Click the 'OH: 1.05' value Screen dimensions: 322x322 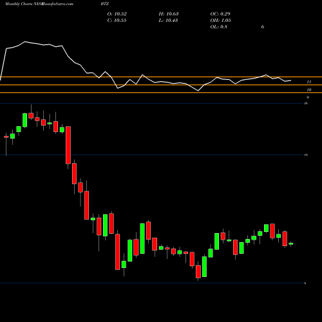click(x=220, y=21)
